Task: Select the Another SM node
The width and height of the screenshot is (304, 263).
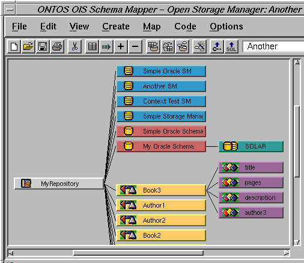Action: [x=161, y=86]
